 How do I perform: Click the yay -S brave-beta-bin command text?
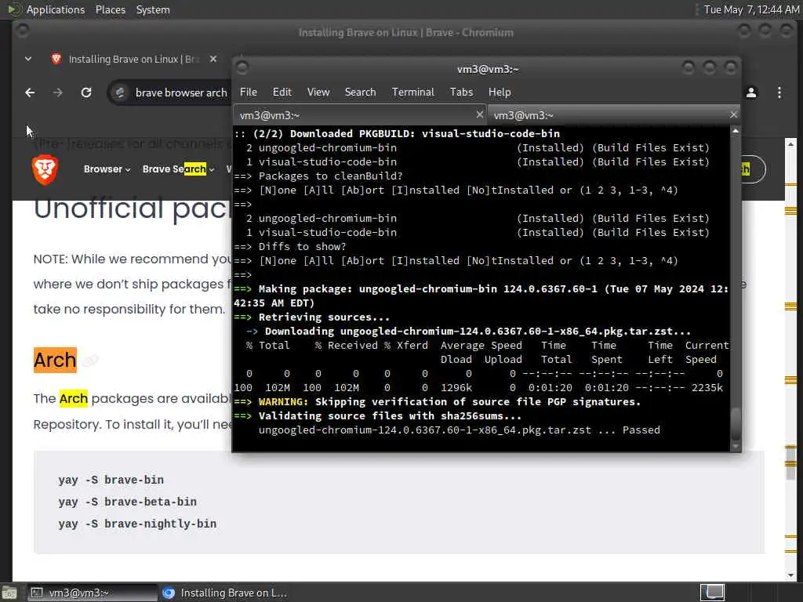click(128, 502)
